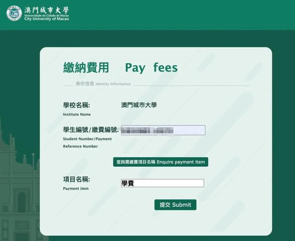Click the City University of Macau crest logo
Image resolution: width=295 pixels, height=241 pixels.
point(15,13)
